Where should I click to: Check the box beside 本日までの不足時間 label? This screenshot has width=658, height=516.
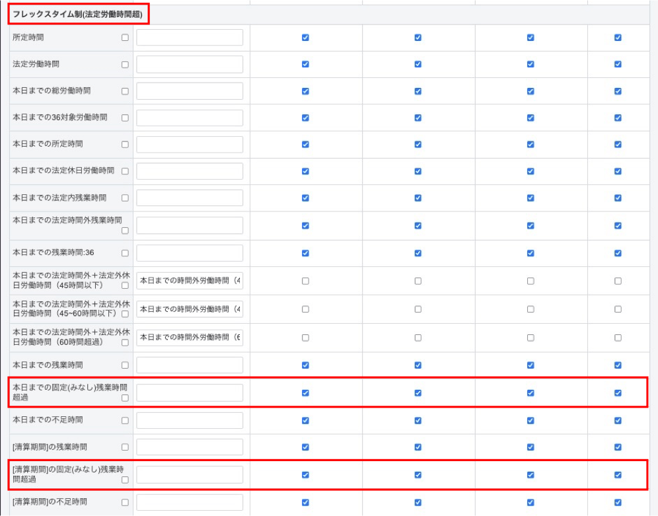[x=125, y=420]
